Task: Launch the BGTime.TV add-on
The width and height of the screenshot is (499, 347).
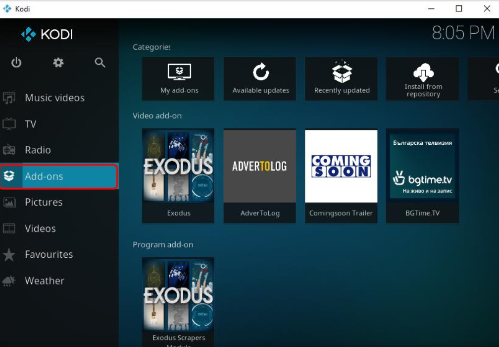Action: click(422, 175)
